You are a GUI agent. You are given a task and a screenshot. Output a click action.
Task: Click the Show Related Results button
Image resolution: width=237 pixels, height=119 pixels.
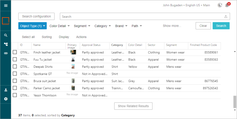133,106
